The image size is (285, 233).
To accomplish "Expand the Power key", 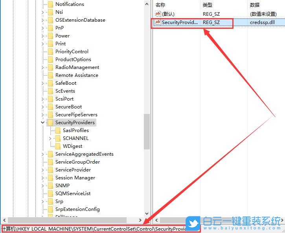I will coord(42,36).
